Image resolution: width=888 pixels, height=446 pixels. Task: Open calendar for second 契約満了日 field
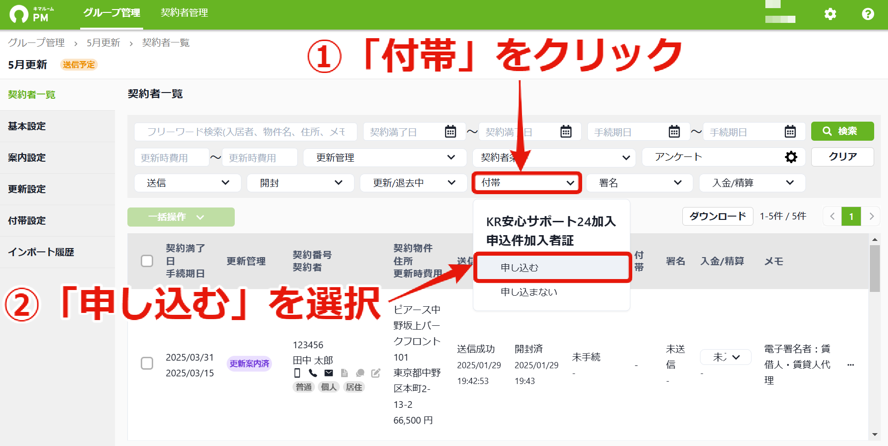tap(566, 131)
